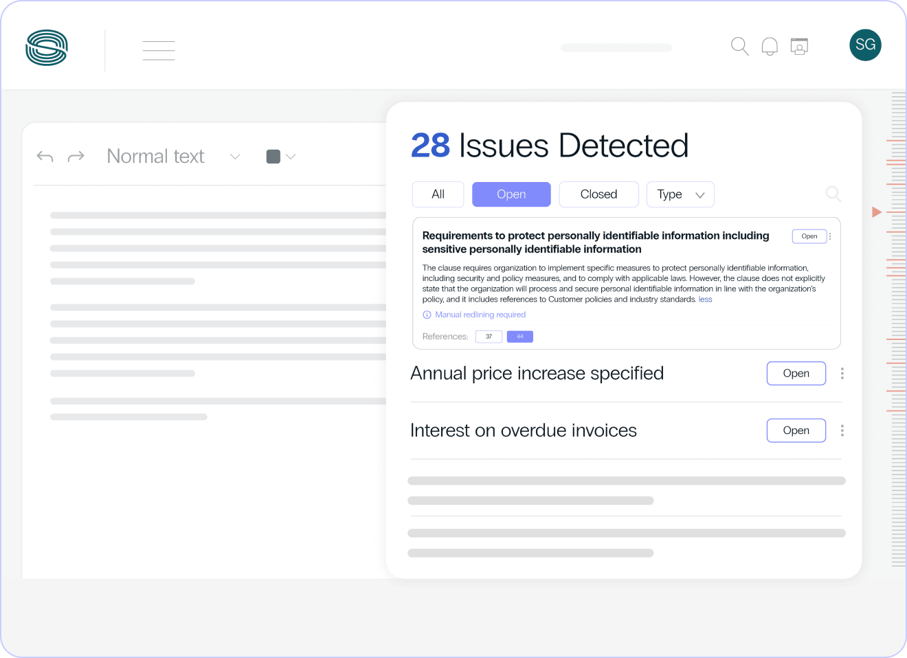This screenshot has height=658, width=907.
Task: Redo the last edit
Action: pyautogui.click(x=76, y=157)
